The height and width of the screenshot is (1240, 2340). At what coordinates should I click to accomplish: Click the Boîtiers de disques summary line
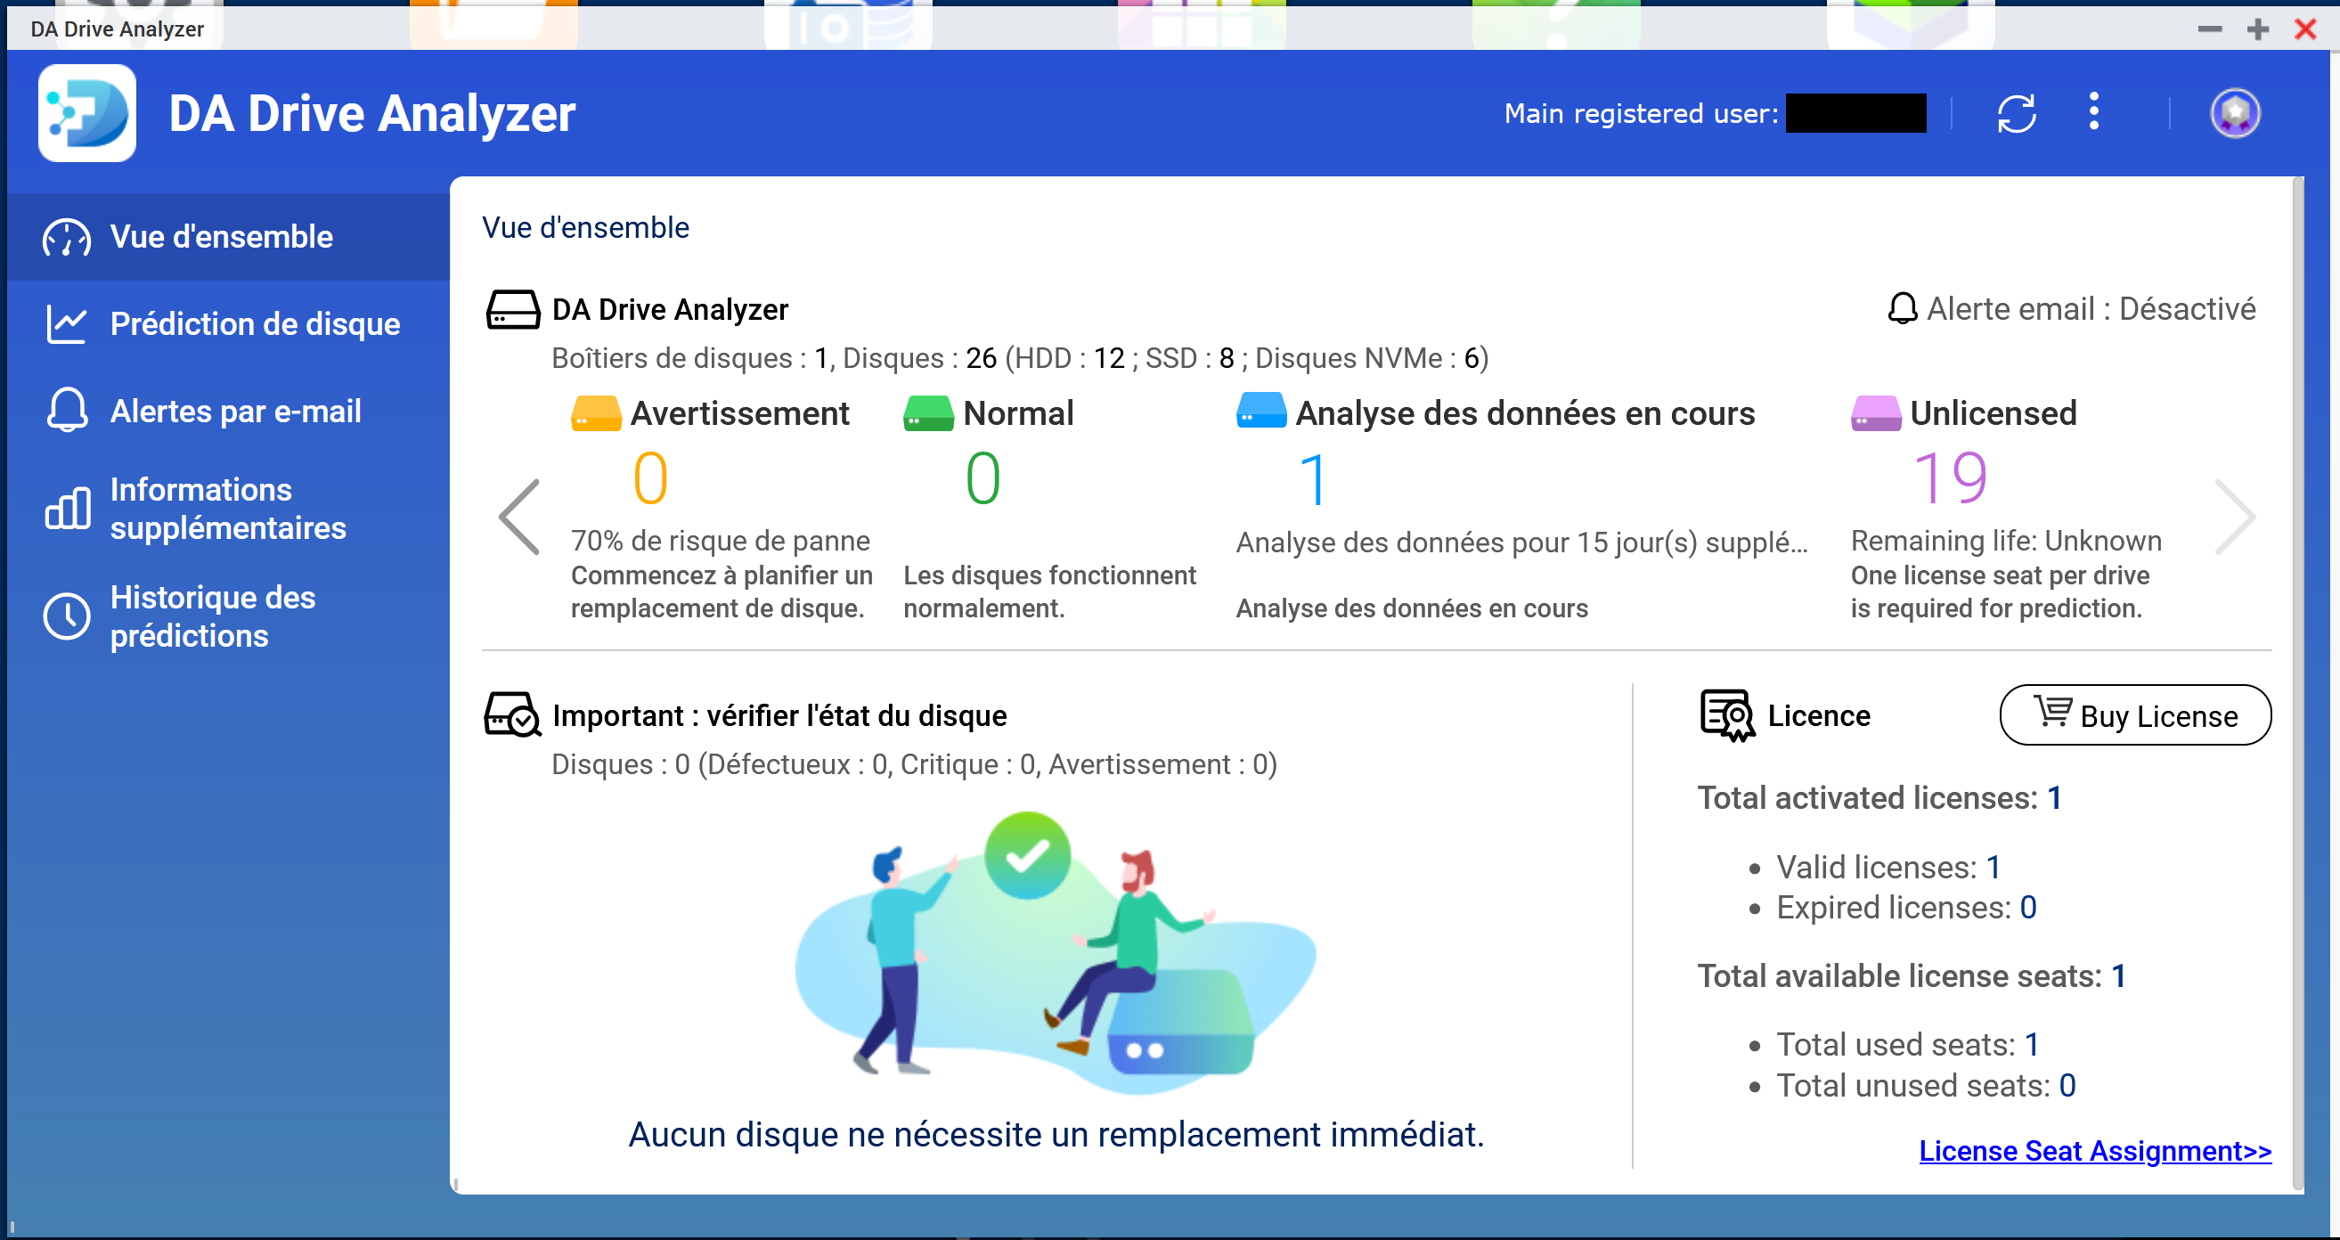coord(1020,359)
